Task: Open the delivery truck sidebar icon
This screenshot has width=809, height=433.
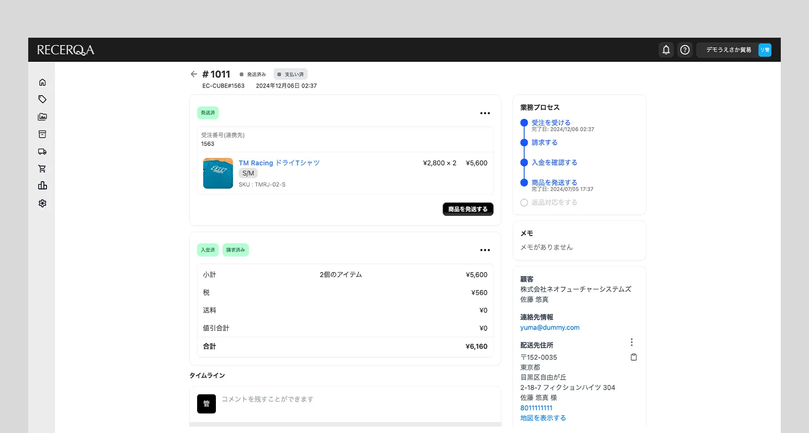Action: pyautogui.click(x=42, y=152)
